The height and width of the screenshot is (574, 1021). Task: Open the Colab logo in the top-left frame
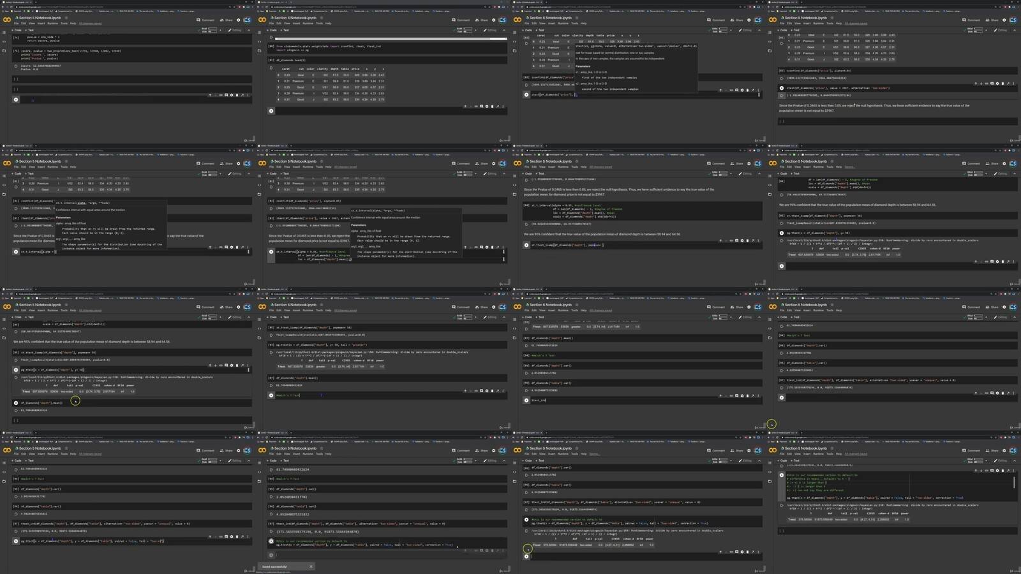[x=7, y=20]
